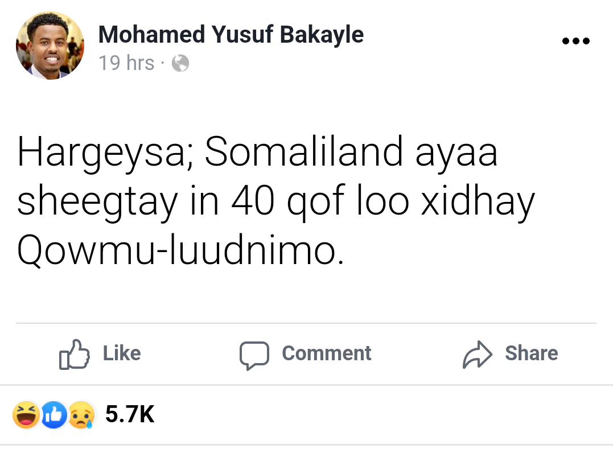Viewport: 613px width, 453px height.
Task: Open the post options via three-dot icon
Action: coord(575,40)
